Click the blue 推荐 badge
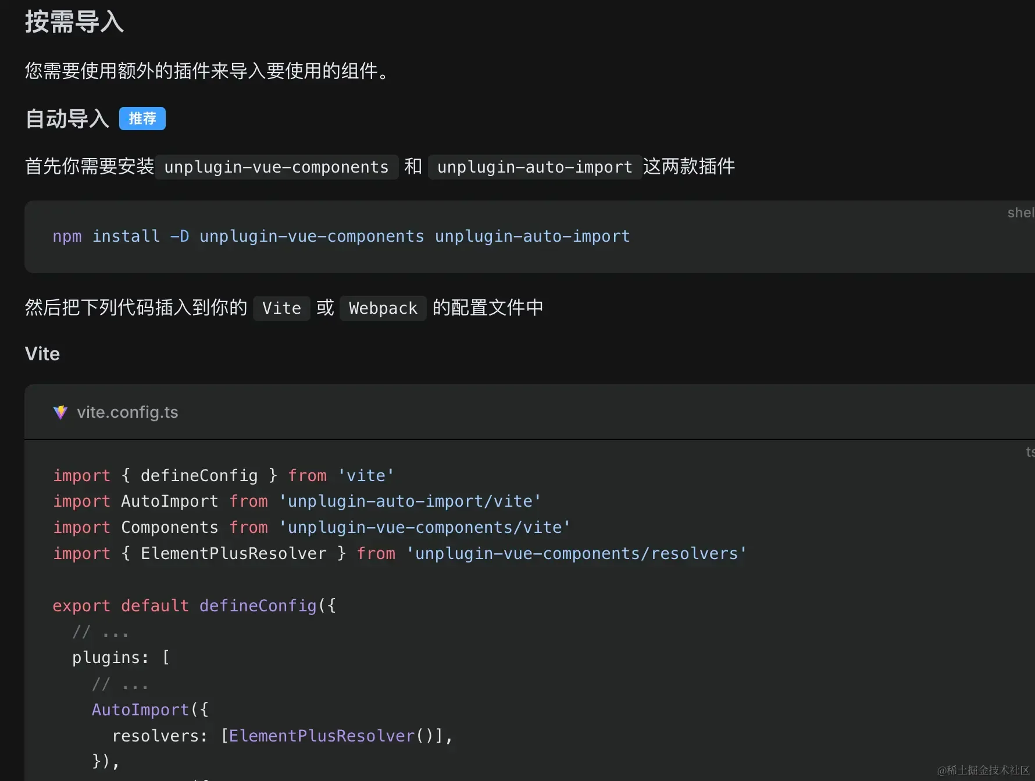Viewport: 1035px width, 781px height. coord(142,119)
